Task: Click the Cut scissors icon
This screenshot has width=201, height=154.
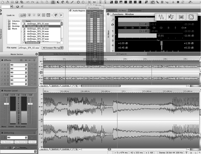Action: click(37, 2)
